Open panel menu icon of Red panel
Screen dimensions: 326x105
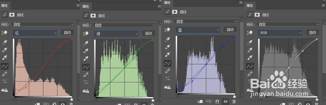[78, 6]
